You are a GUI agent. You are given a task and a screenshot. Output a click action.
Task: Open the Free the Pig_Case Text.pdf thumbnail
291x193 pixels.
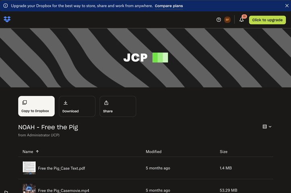coord(29,168)
